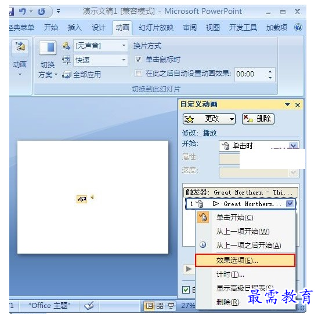Switch to Normal view icon

(149, 306)
